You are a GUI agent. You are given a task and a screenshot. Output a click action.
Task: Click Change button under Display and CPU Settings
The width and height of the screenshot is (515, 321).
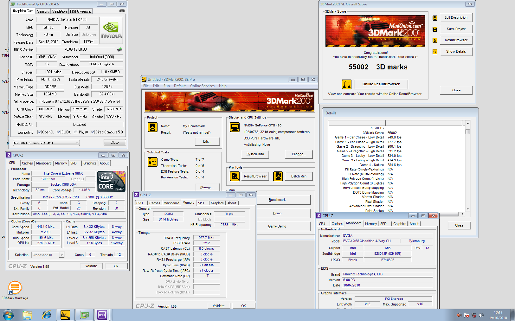click(299, 154)
